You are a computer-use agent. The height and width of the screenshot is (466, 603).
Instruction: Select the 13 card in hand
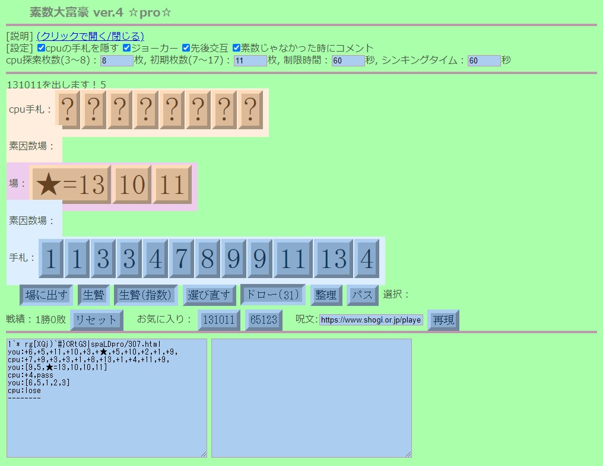click(x=334, y=258)
